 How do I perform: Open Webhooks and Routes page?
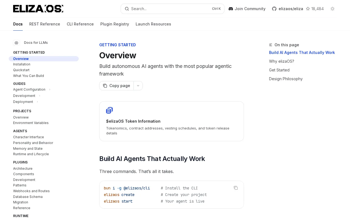[x=31, y=191]
